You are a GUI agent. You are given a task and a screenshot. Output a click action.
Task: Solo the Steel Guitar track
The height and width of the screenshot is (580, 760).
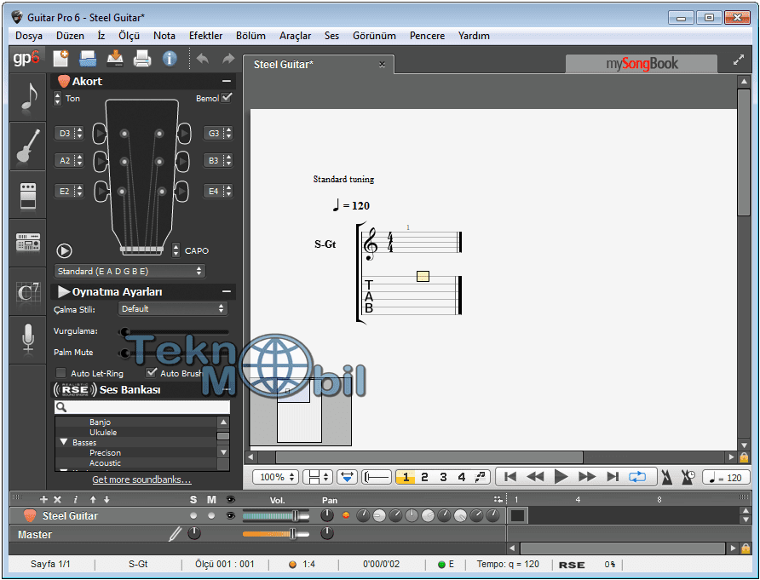[x=193, y=515]
